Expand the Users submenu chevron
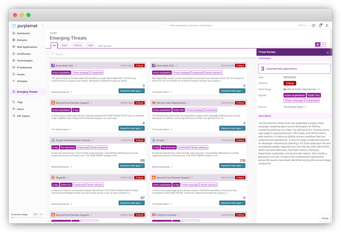The height and width of the screenshot is (232, 341). (42, 109)
